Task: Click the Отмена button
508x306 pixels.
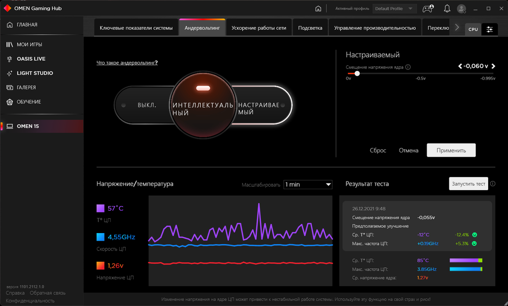Action: pyautogui.click(x=409, y=150)
